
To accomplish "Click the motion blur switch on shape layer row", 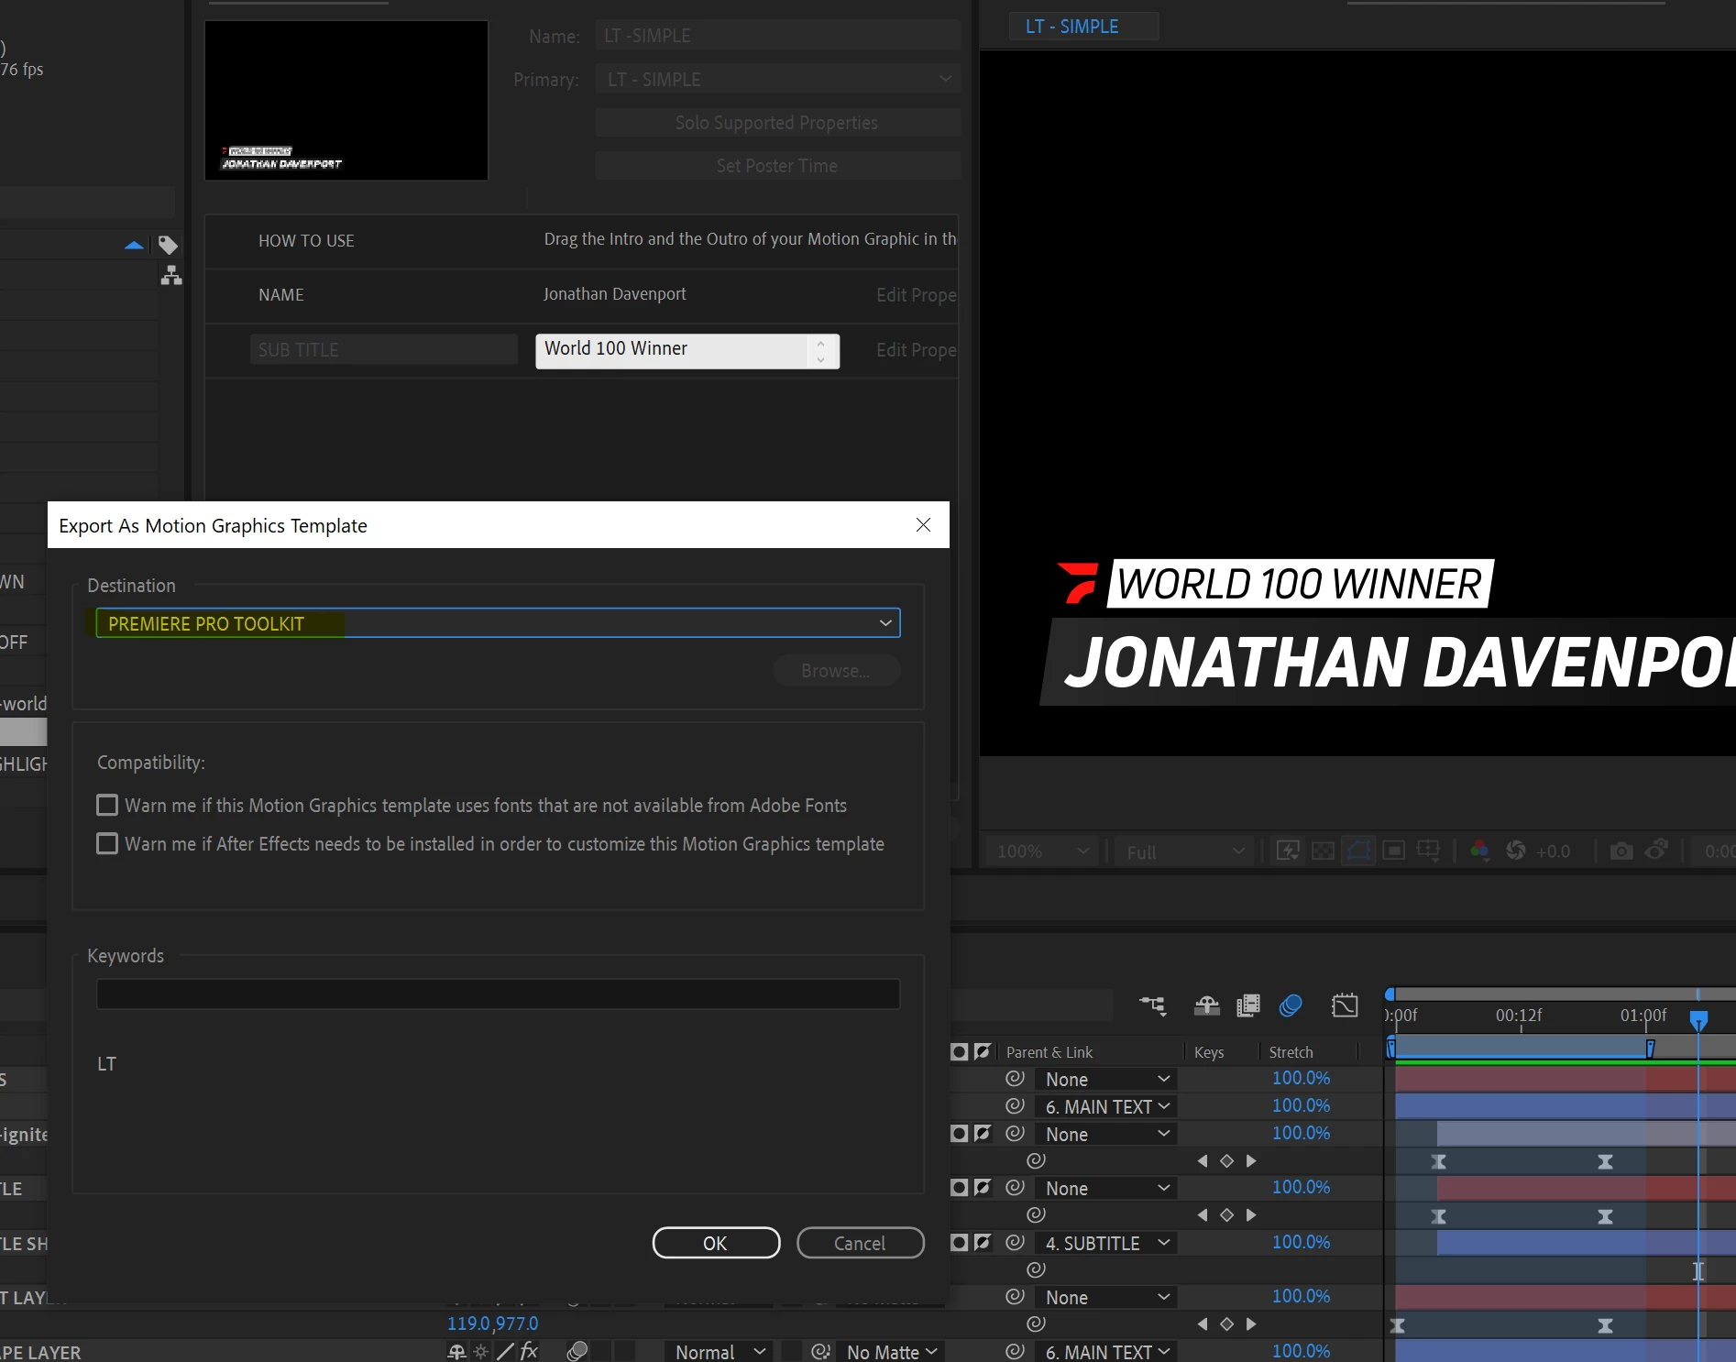I will click(x=577, y=1351).
